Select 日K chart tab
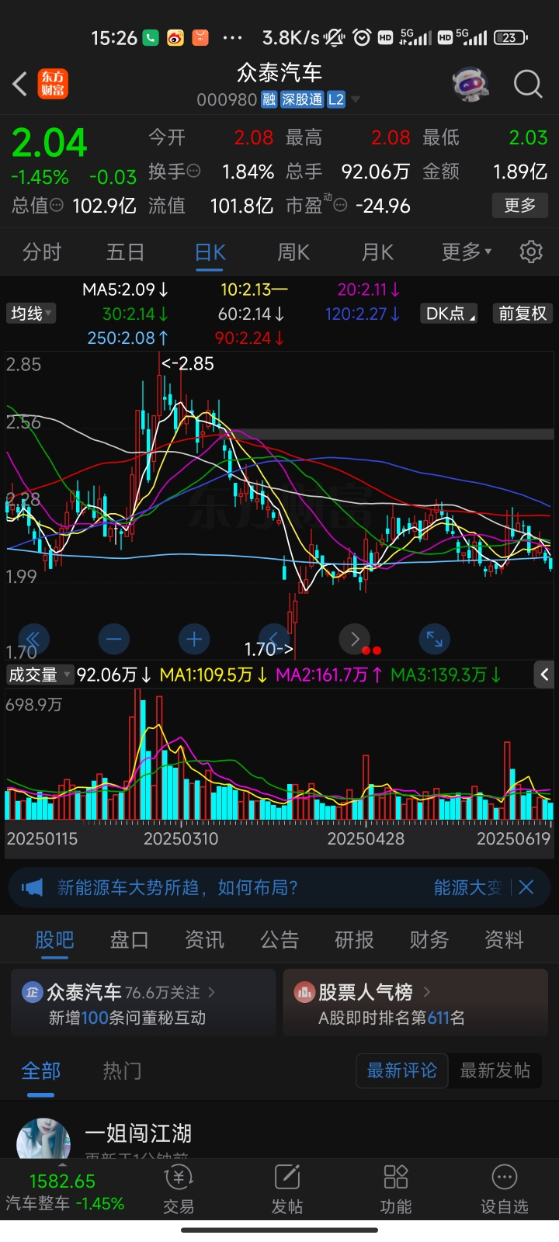The width and height of the screenshot is (559, 1242). [210, 252]
